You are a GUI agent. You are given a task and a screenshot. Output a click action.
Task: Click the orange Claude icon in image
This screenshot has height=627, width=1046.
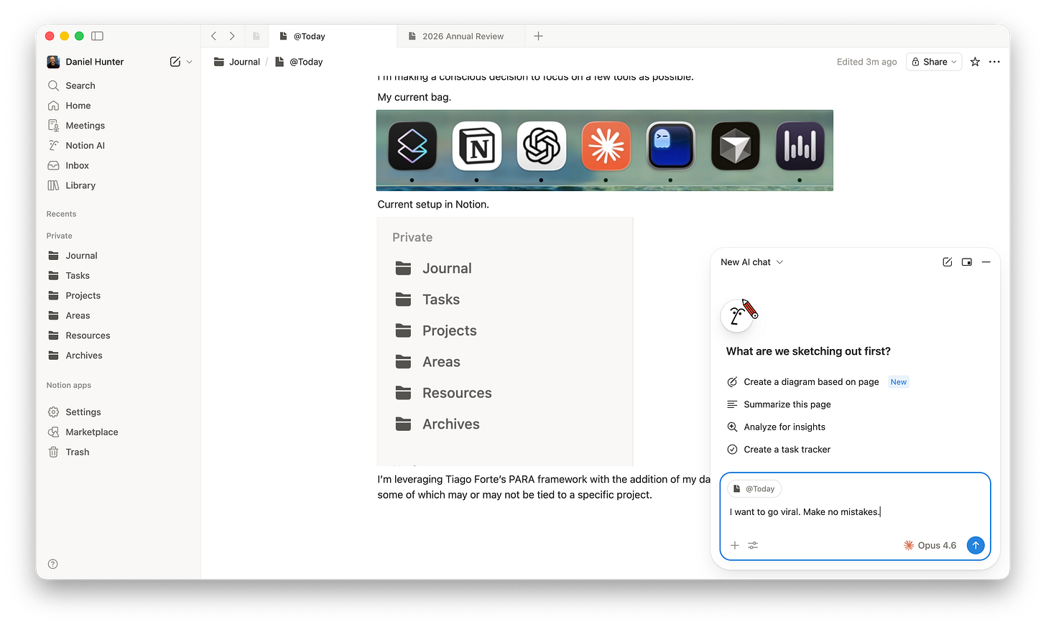tap(606, 147)
